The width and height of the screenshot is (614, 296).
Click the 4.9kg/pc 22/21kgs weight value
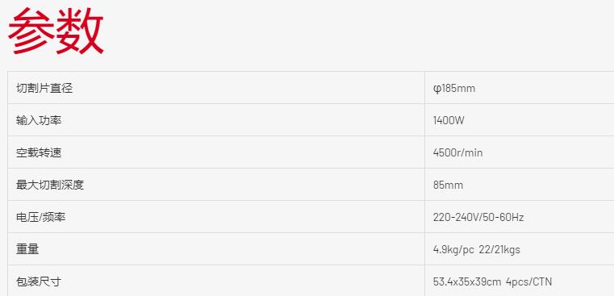click(x=477, y=249)
